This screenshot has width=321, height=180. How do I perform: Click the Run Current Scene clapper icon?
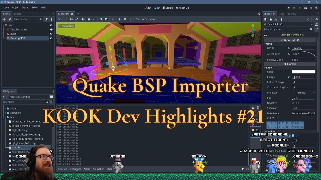[305, 8]
